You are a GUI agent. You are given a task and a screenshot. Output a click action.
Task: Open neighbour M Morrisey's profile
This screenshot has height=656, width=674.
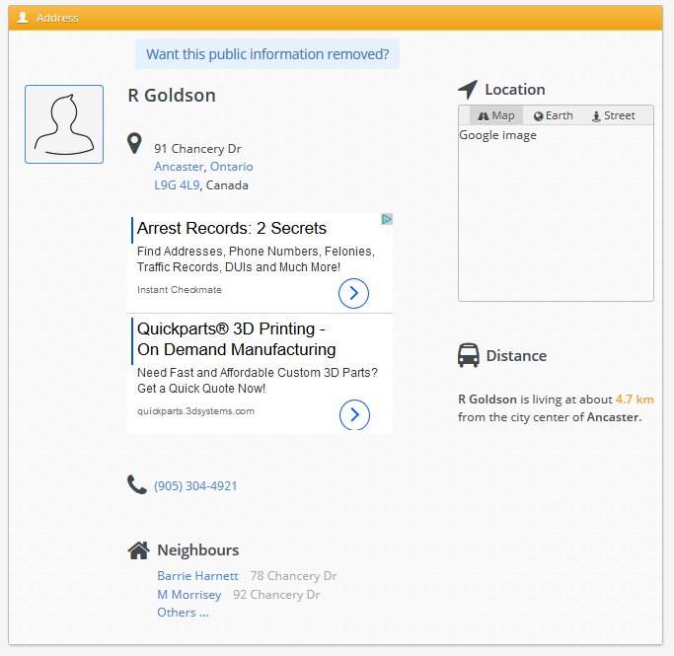pyautogui.click(x=189, y=595)
